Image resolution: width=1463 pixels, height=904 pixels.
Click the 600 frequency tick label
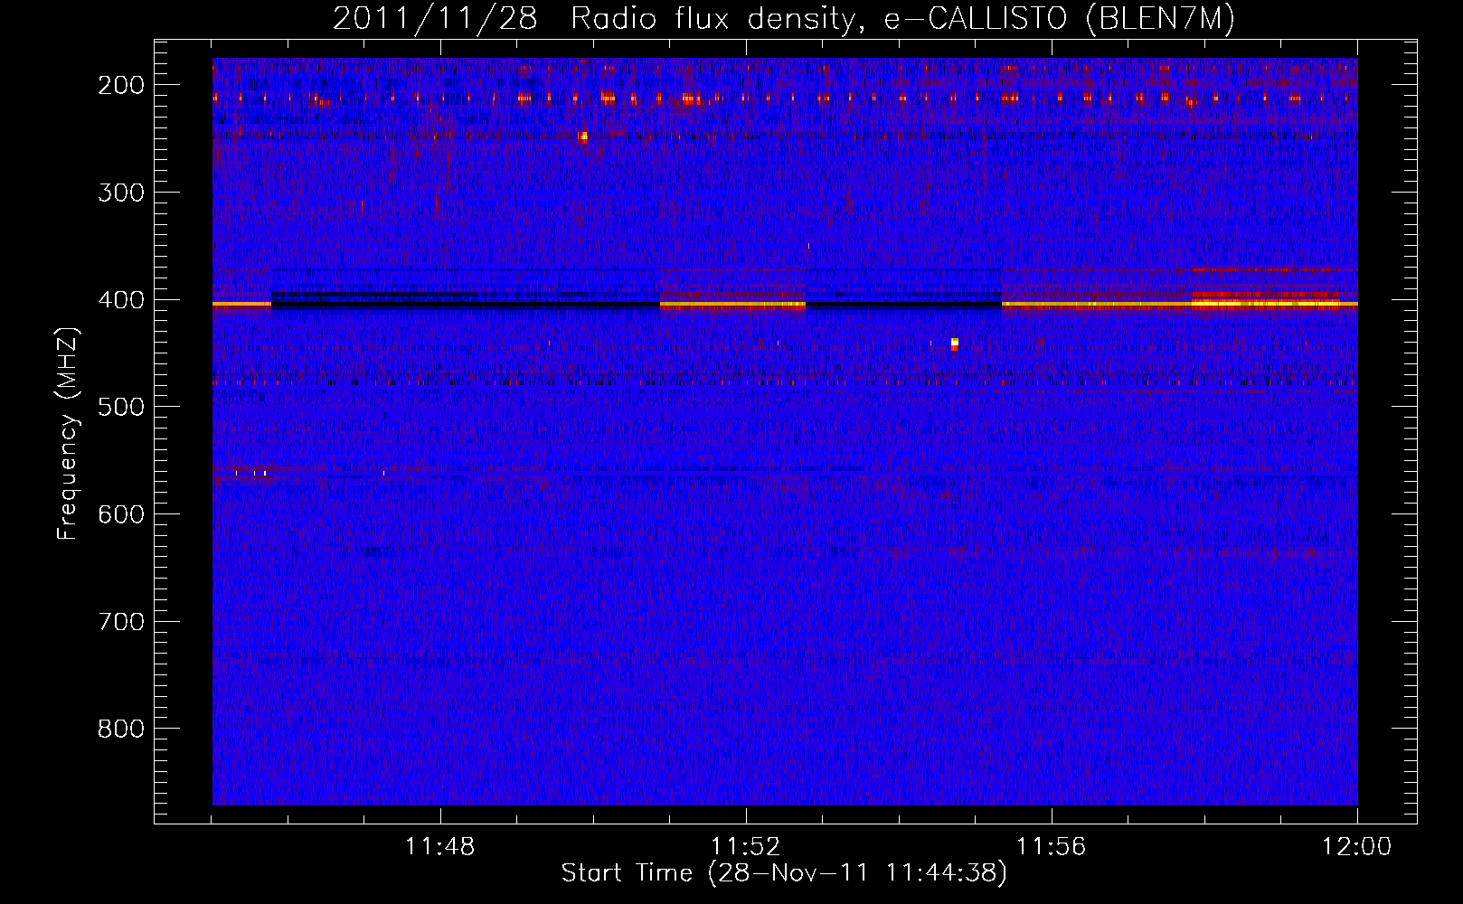point(120,514)
